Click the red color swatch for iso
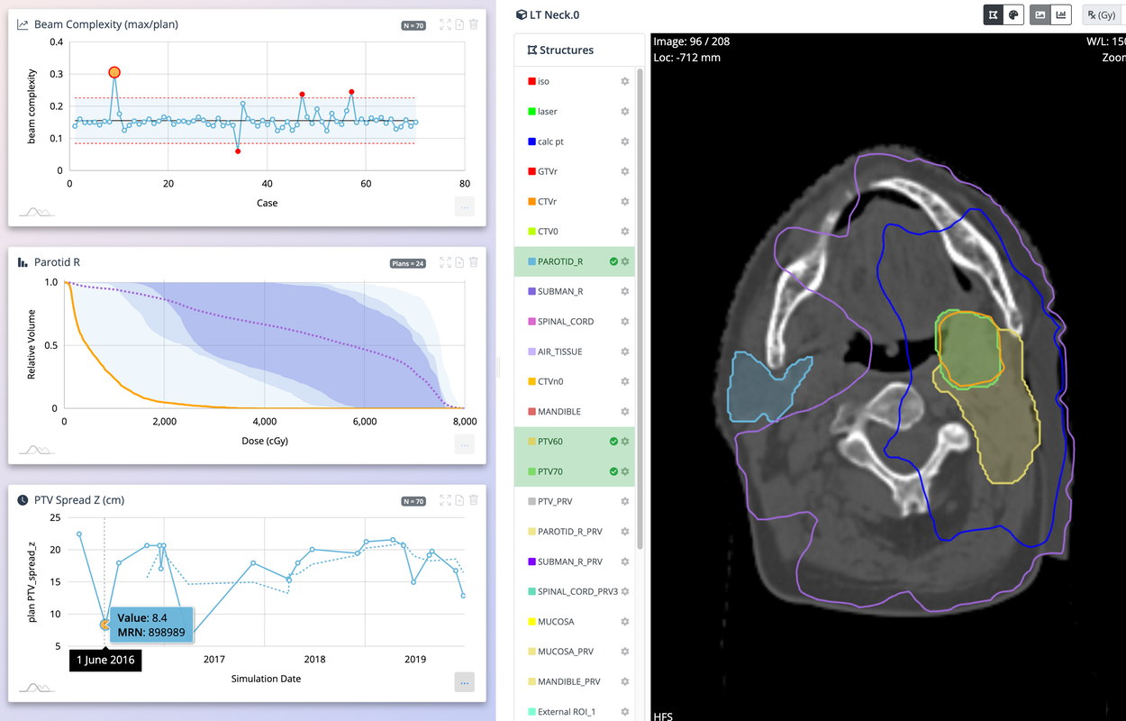The width and height of the screenshot is (1126, 721). coord(531,82)
